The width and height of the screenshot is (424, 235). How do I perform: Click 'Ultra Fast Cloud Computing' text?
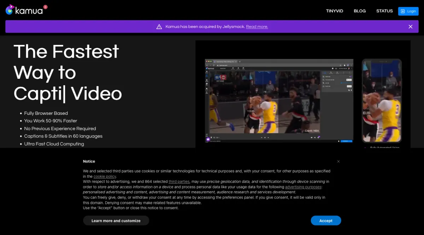click(x=54, y=144)
